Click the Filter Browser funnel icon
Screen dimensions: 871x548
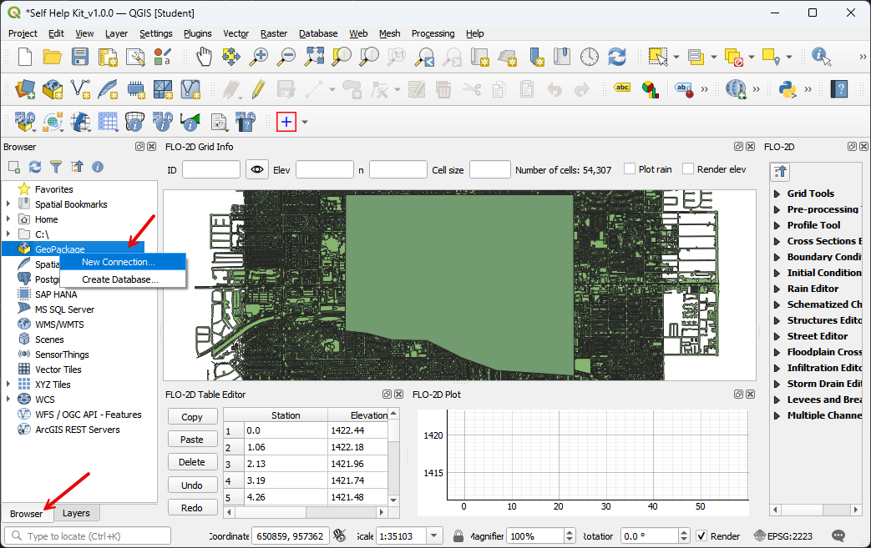tap(56, 167)
